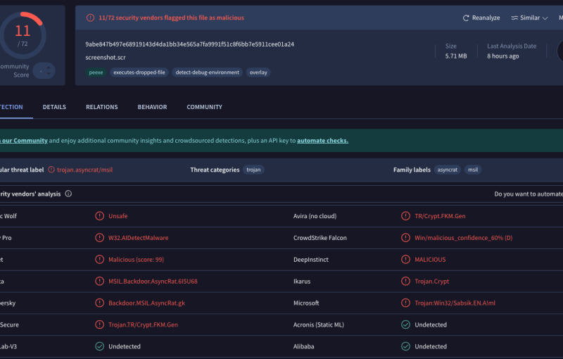This screenshot has height=359, width=563.
Task: Click the executes-dropped-file tag
Action: coord(138,73)
